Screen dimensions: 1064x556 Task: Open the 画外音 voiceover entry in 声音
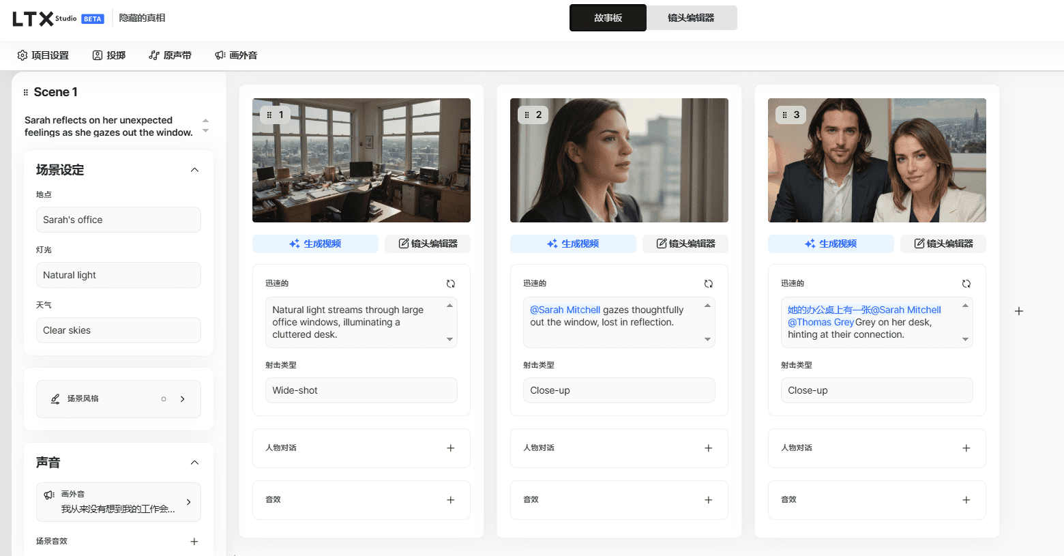[x=119, y=502]
